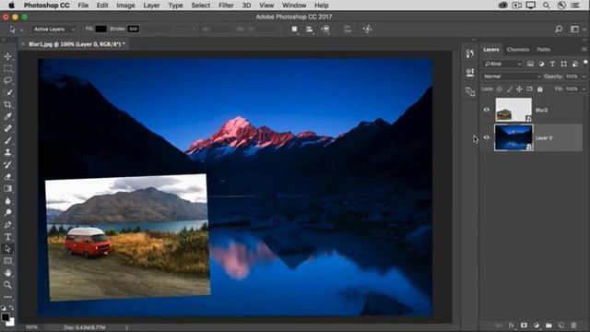Hide Layer 0 visibility
Viewport: 590px width, 332px height.
coord(487,137)
